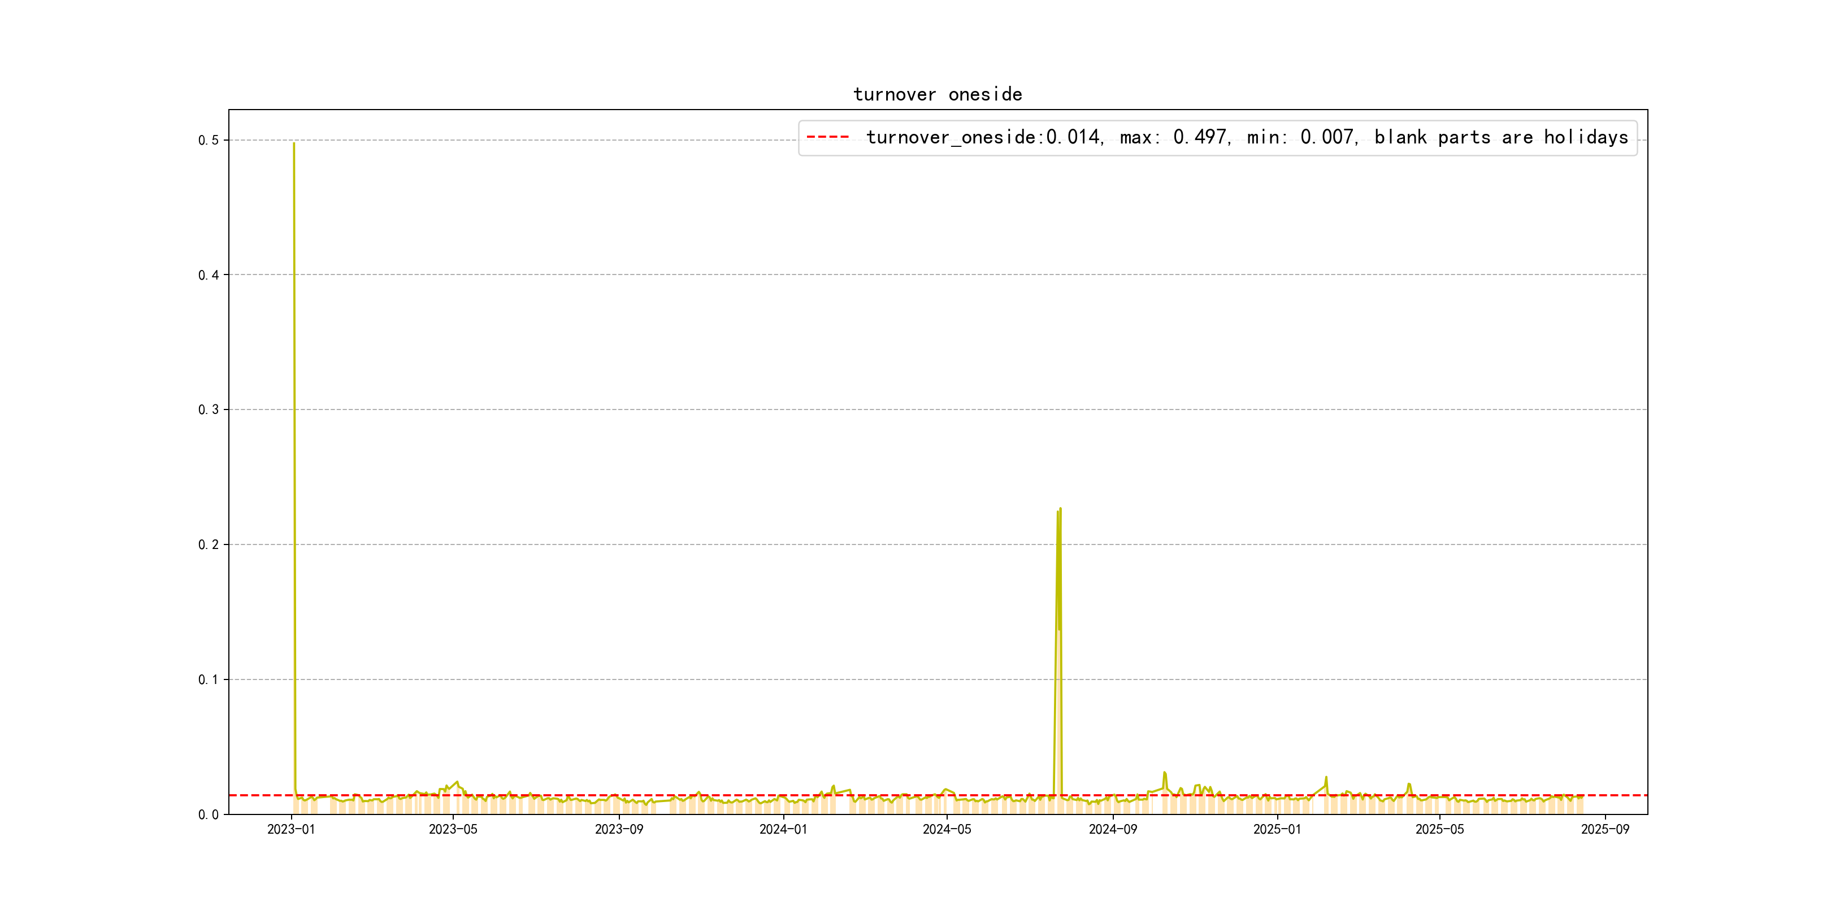The image size is (1831, 915).
Task: Click the 2024-01 x-axis date label
Action: tap(783, 830)
